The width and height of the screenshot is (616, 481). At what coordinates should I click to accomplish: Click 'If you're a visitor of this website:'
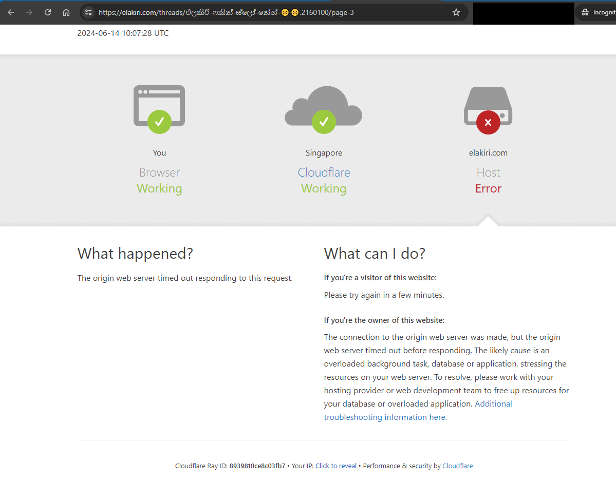point(380,278)
